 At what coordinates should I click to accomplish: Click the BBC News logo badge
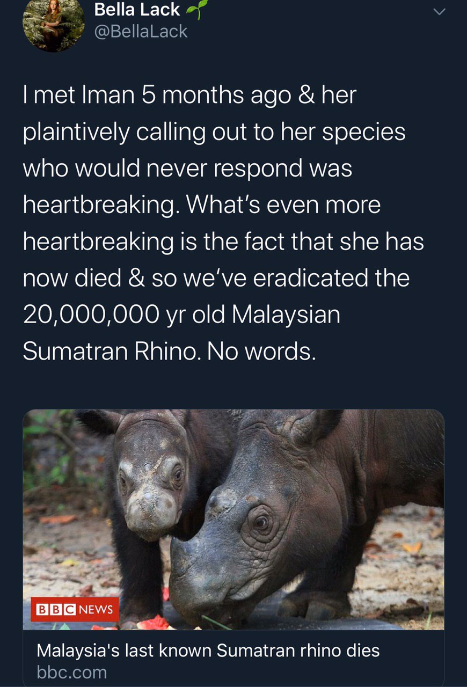75,609
